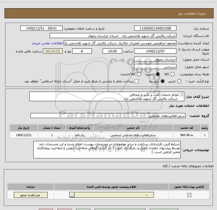Click service code cell ط-96-960

187,135
